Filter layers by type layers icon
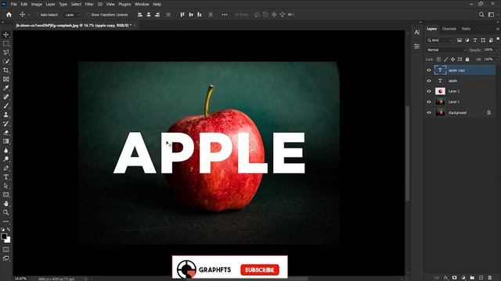The width and height of the screenshot is (501, 281). pyautogui.click(x=475, y=40)
